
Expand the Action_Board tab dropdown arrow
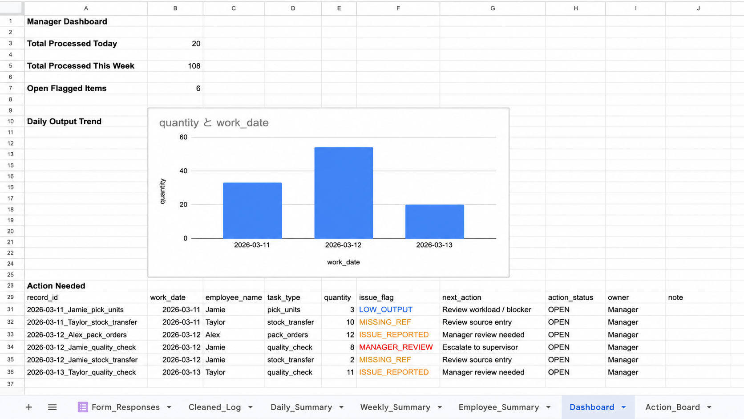[x=709, y=407]
